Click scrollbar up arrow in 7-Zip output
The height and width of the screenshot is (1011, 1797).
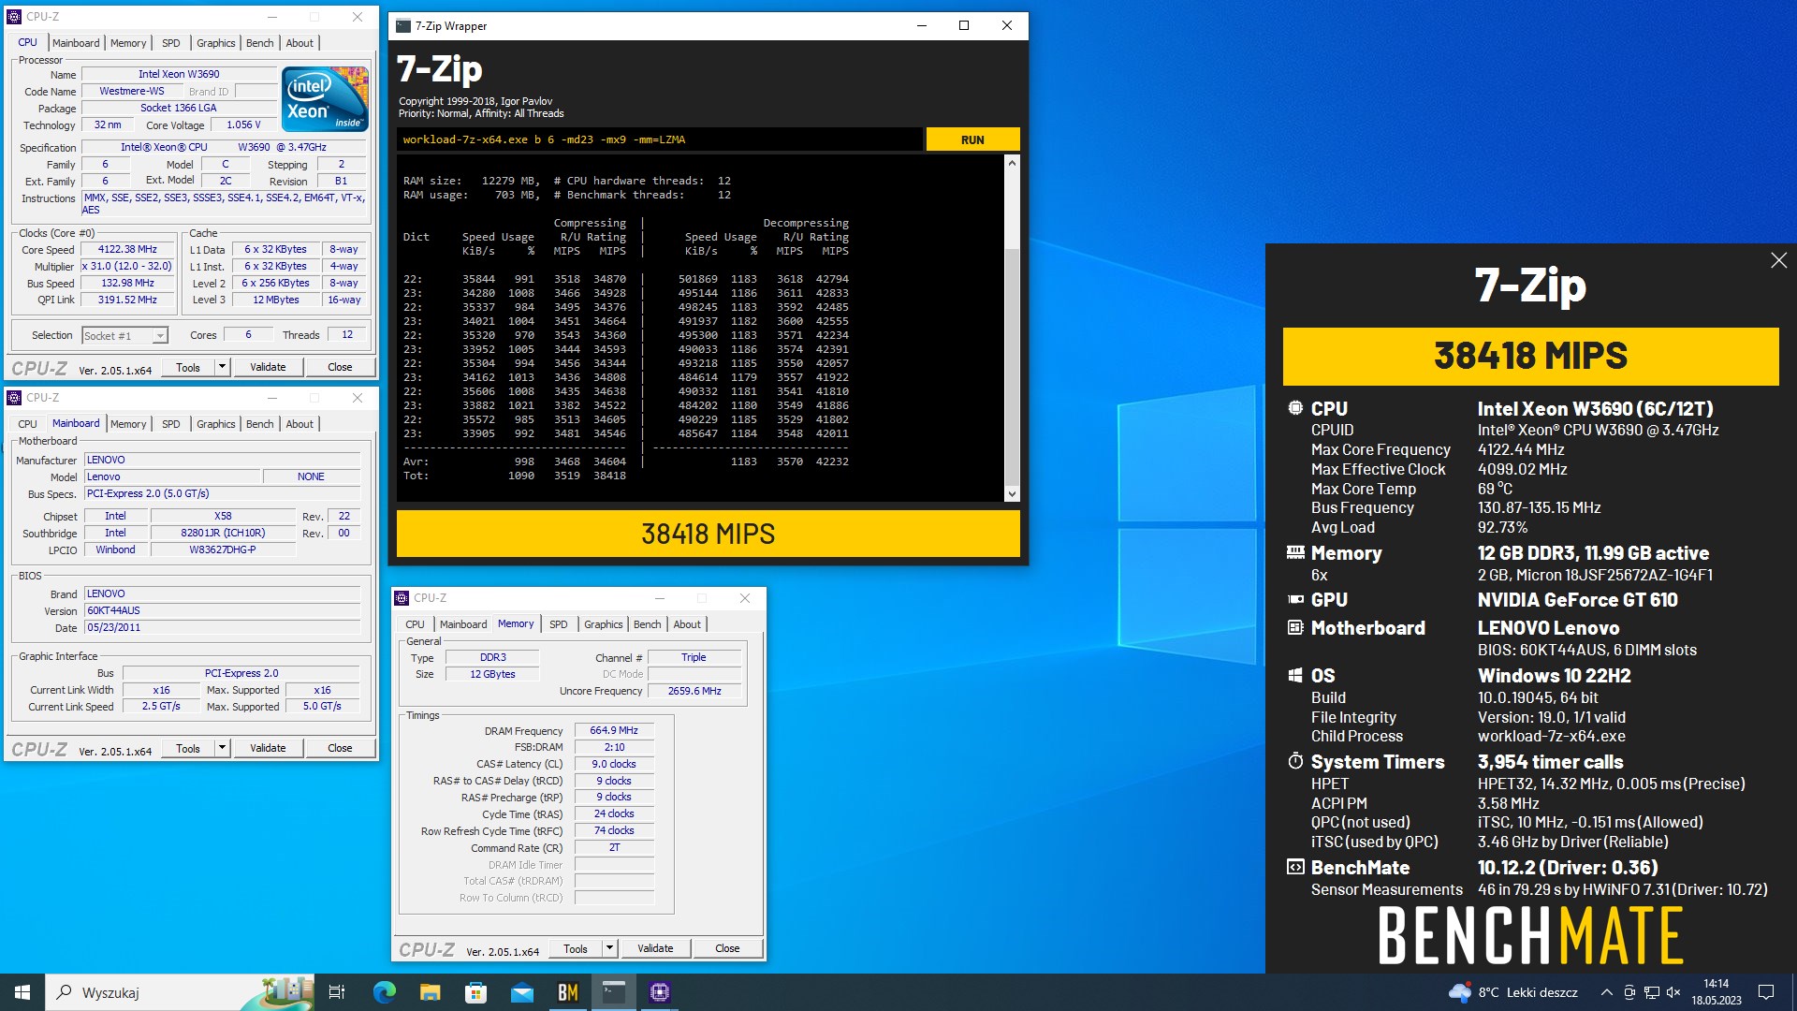point(1012,163)
